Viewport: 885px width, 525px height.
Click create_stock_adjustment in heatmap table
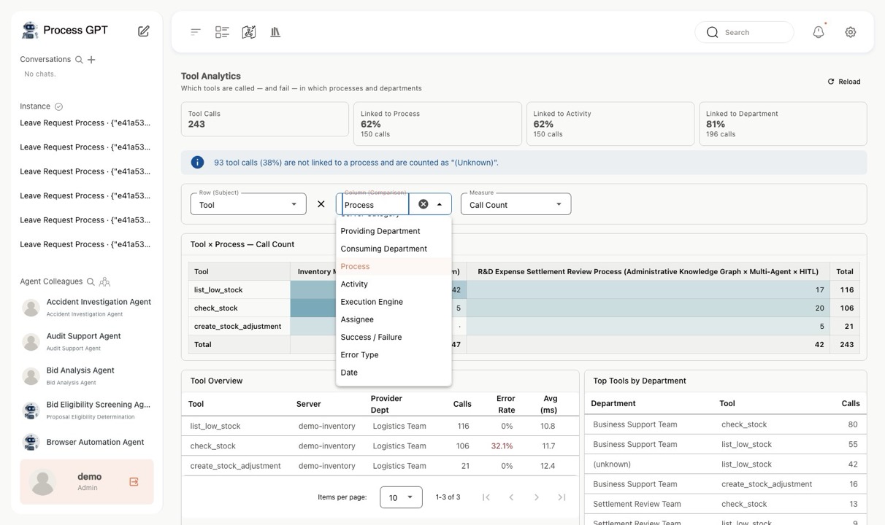237,326
